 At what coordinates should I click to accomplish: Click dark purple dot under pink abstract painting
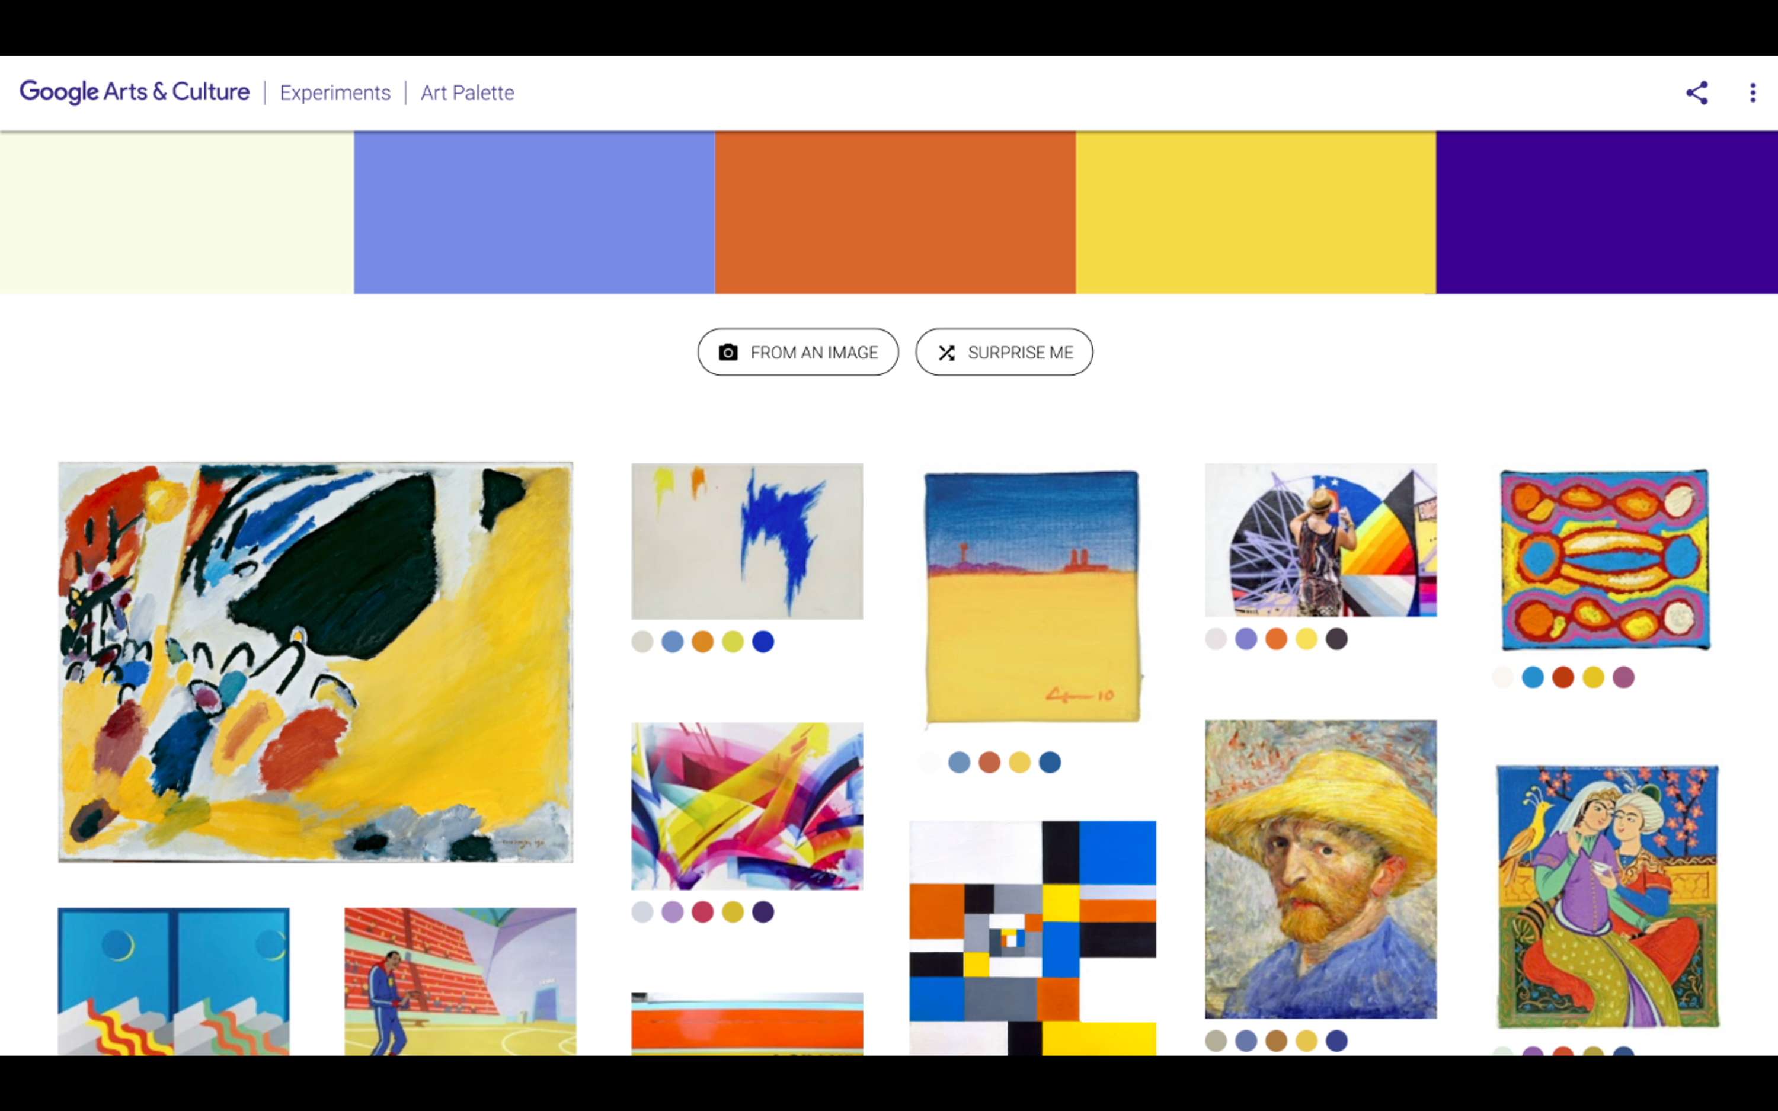pyautogui.click(x=763, y=912)
